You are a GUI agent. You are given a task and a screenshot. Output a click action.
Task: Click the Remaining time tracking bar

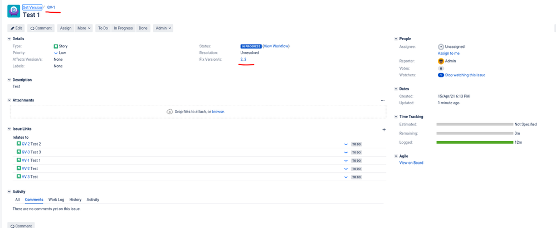pos(475,134)
